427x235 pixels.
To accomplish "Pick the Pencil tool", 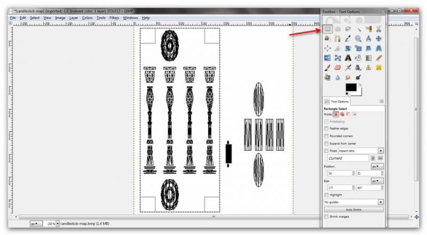I will click(378, 58).
